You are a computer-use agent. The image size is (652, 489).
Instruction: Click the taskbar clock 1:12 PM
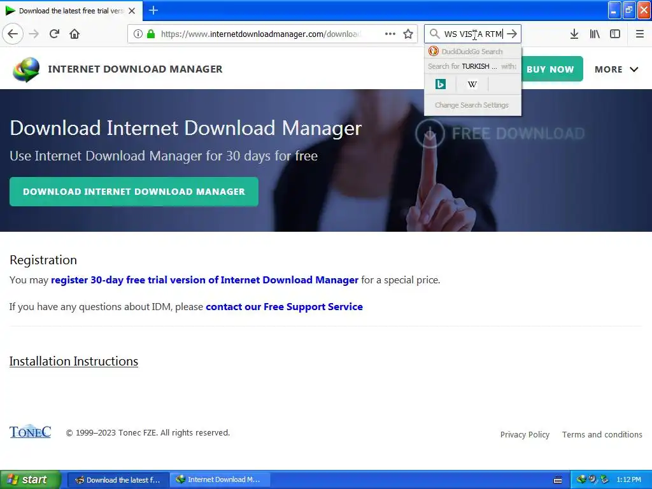click(x=628, y=480)
